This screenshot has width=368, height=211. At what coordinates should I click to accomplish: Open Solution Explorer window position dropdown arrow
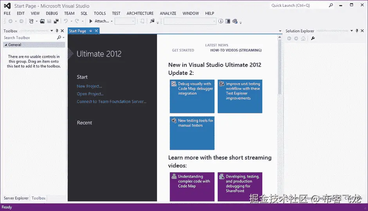[352, 31]
